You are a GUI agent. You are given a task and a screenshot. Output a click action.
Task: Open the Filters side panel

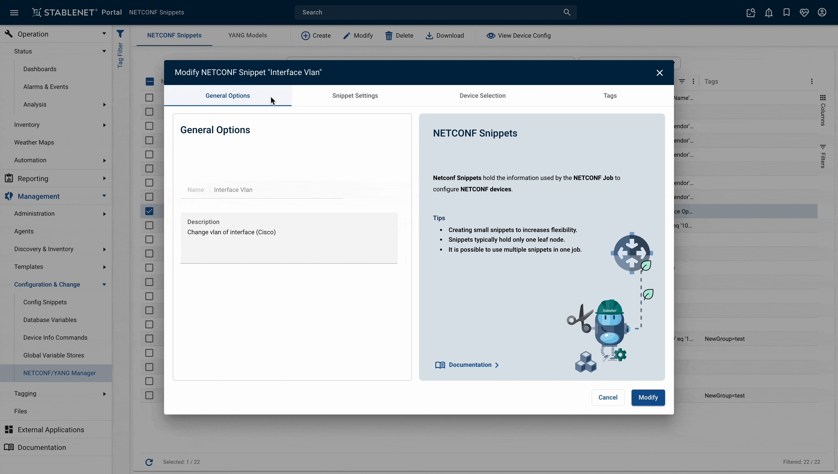[823, 157]
